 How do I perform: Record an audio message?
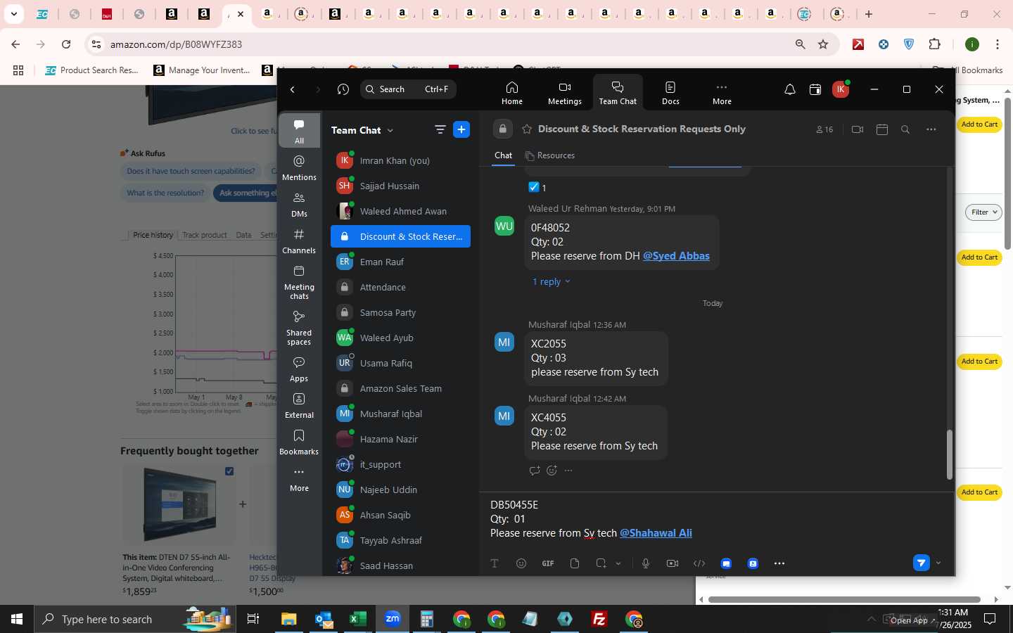point(646,563)
